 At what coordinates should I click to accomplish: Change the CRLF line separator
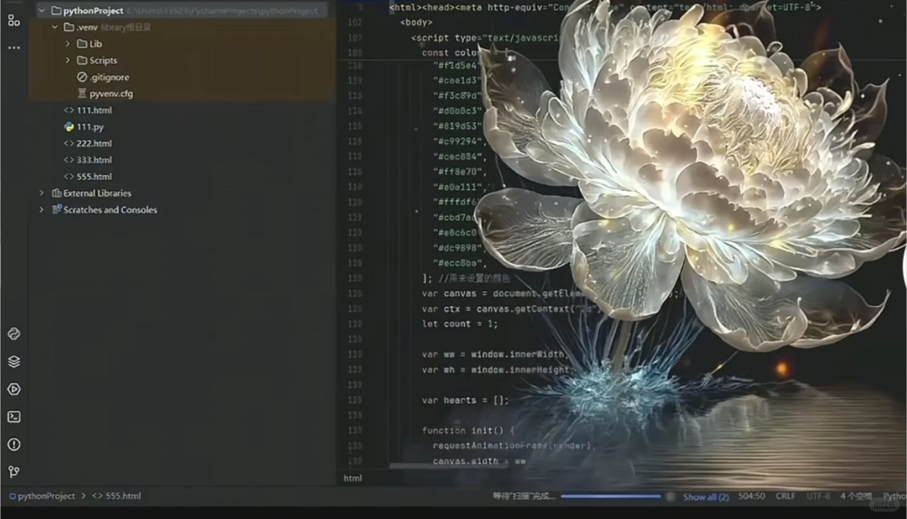pos(785,496)
